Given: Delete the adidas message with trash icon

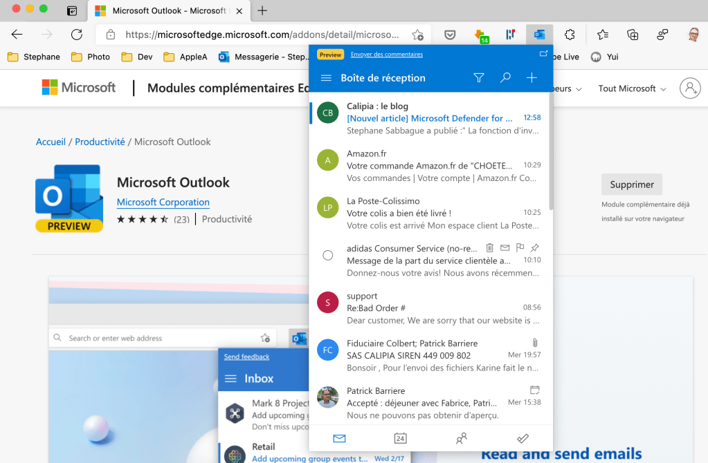Looking at the screenshot, I should click(490, 247).
